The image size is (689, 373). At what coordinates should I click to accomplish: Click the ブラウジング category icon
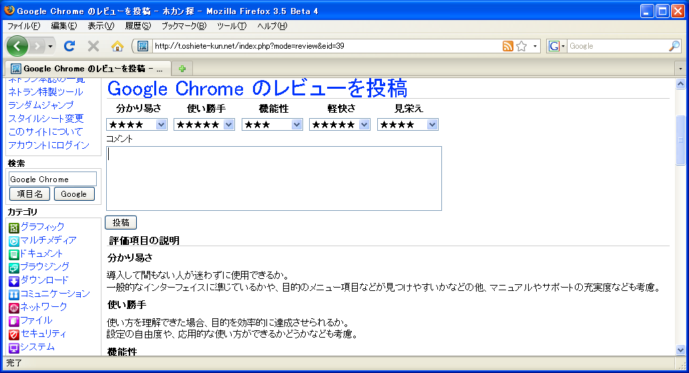coord(13,268)
